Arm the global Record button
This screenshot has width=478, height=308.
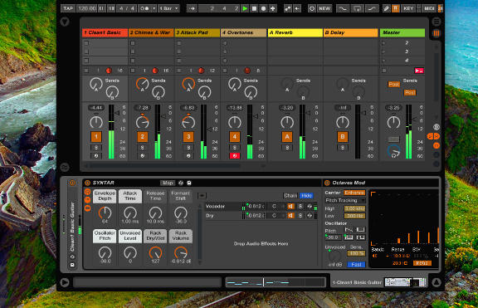[x=263, y=8]
